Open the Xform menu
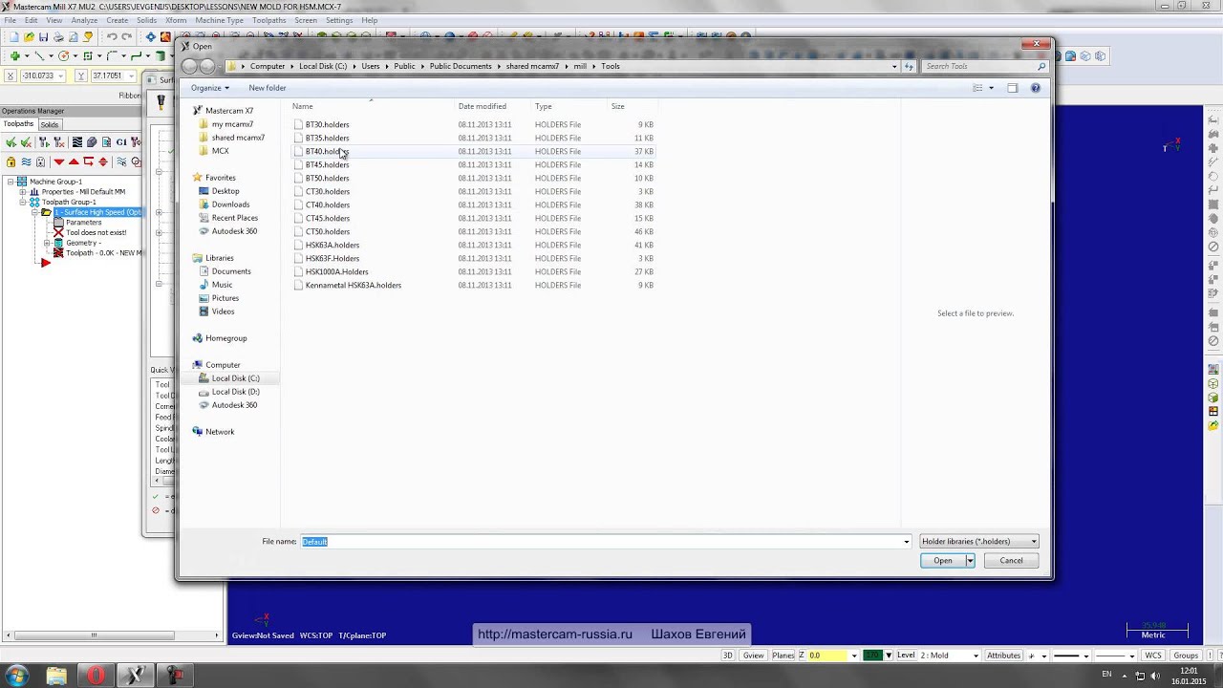This screenshot has width=1223, height=688. coord(176,20)
